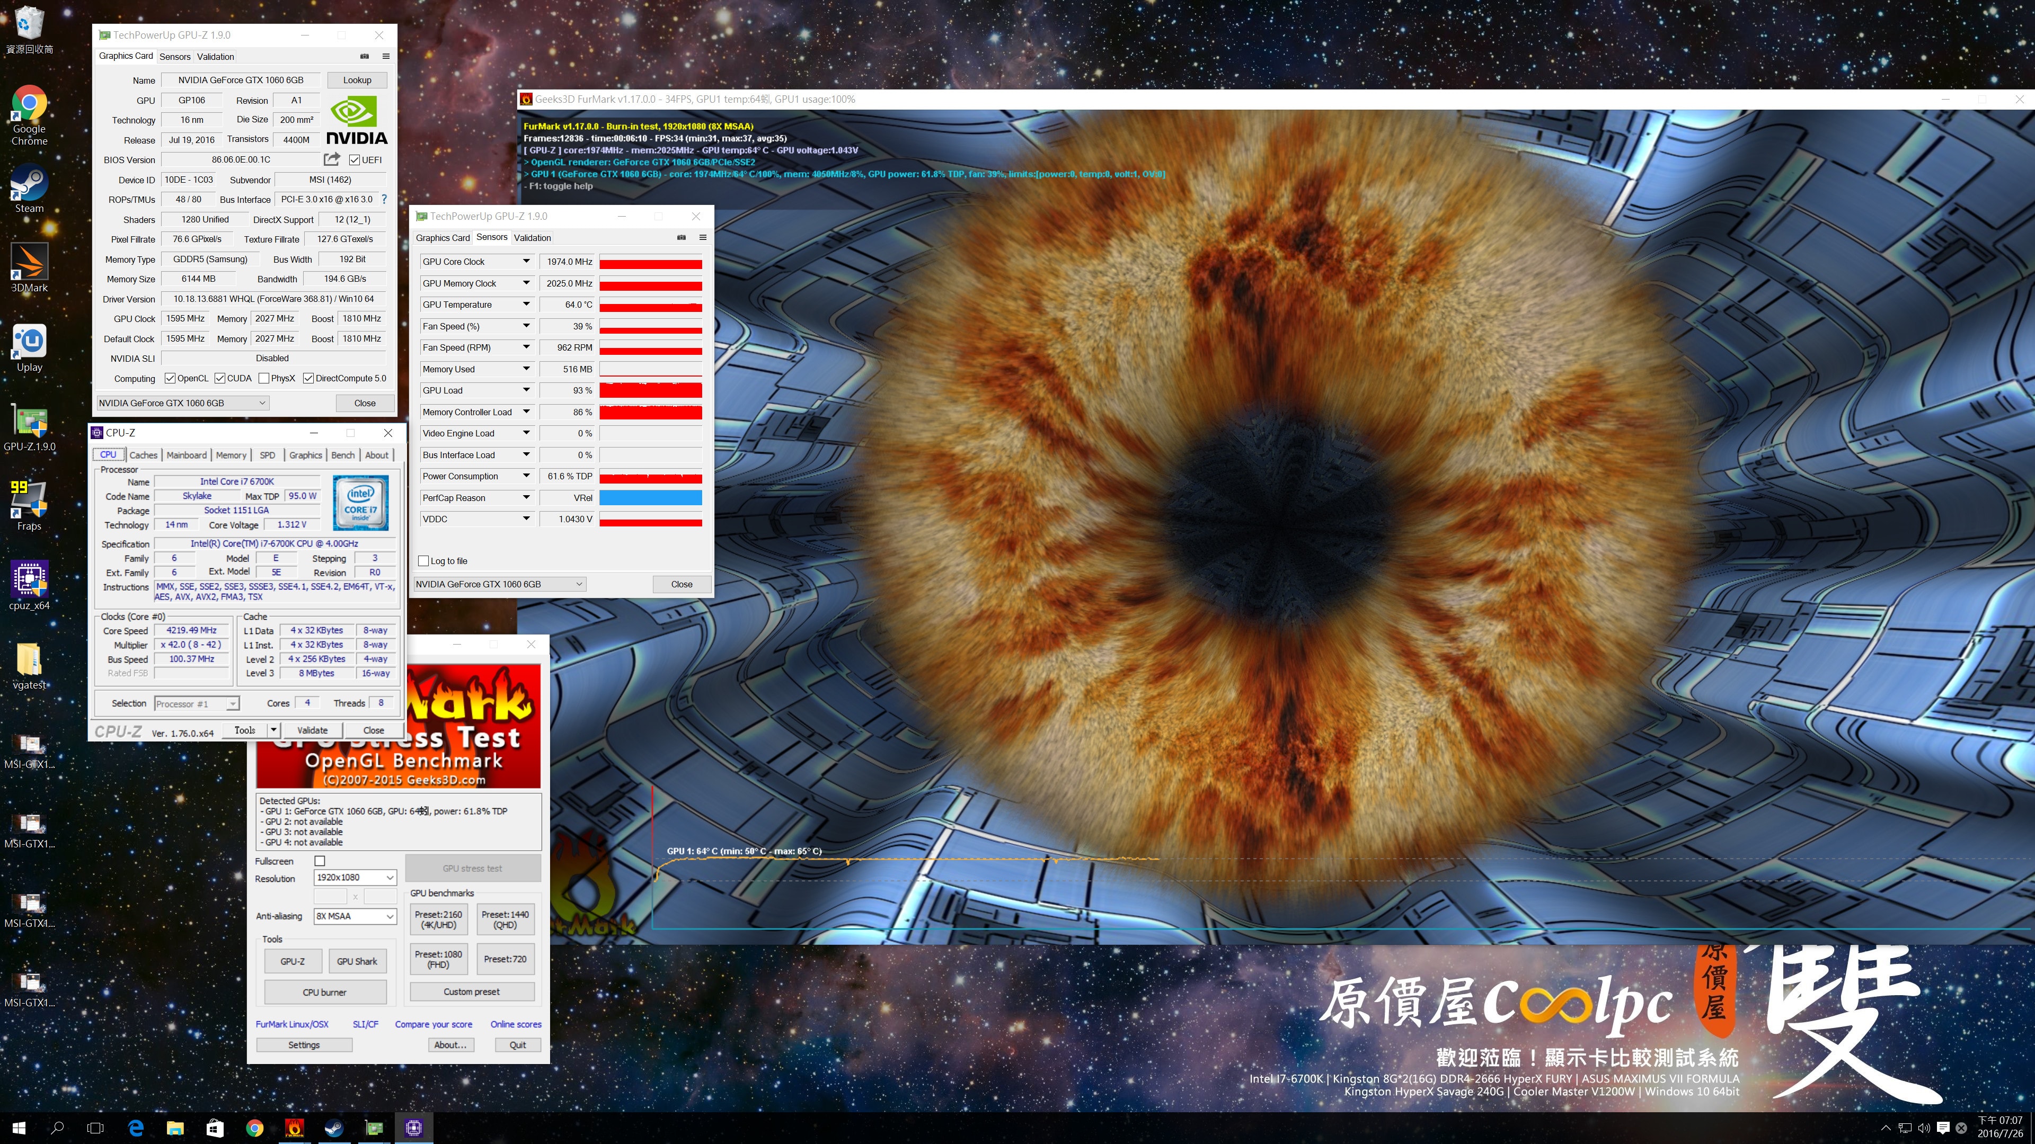Image resolution: width=2035 pixels, height=1144 pixels.
Task: Click the camera icon in GPU-Z Sensors window
Action: pos(681,238)
